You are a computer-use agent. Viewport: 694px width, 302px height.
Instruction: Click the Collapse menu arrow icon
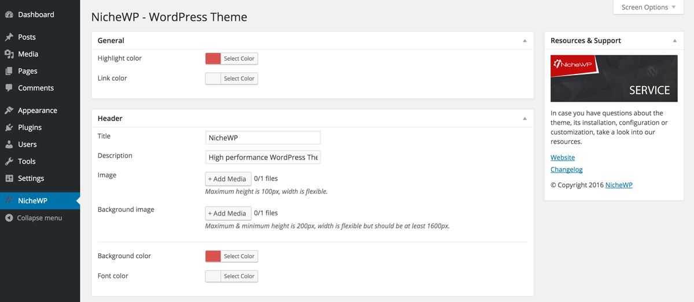pyautogui.click(x=9, y=218)
